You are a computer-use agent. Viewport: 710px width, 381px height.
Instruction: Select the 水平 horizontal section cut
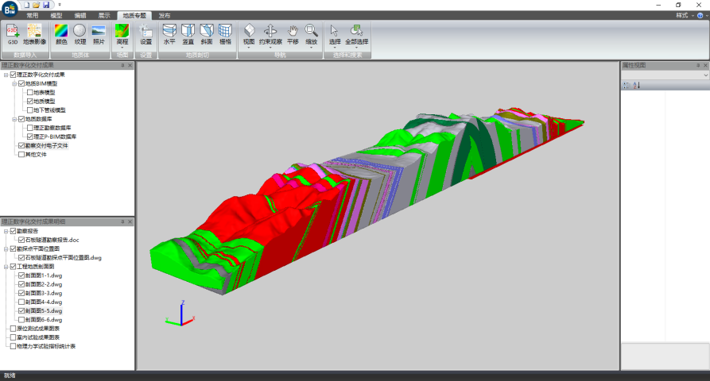click(x=169, y=33)
